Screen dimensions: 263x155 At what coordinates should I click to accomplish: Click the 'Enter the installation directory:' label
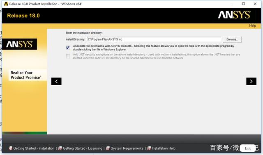tap(84, 33)
